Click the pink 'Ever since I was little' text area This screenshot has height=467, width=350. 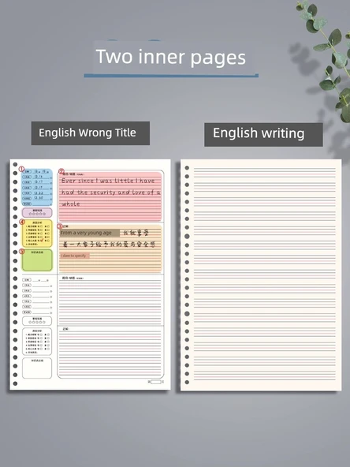pyautogui.click(x=110, y=196)
